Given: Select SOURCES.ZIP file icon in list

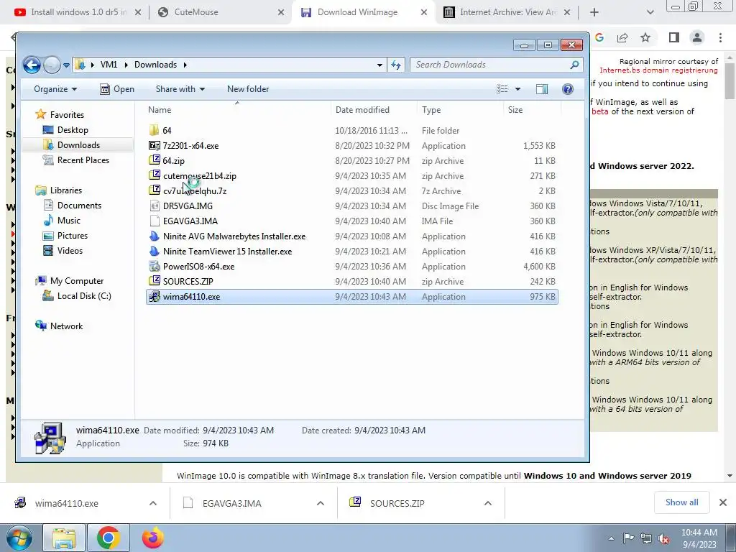Looking at the screenshot, I should coord(154,281).
